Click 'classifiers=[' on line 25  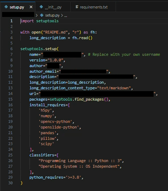pyautogui.click(x=44, y=155)
